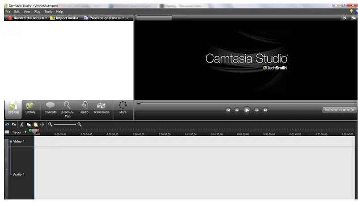Adjust the timeline zoom slider

pos(65,125)
